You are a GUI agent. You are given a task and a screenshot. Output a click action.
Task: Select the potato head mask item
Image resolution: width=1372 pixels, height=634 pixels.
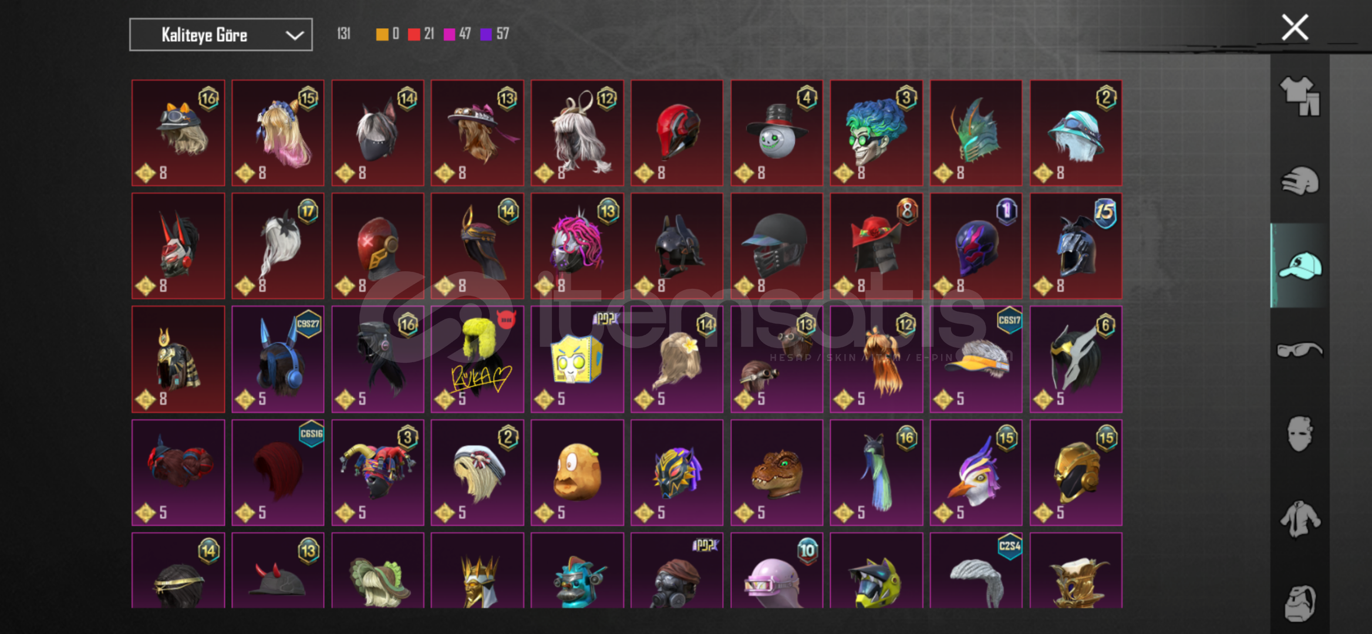point(577,473)
